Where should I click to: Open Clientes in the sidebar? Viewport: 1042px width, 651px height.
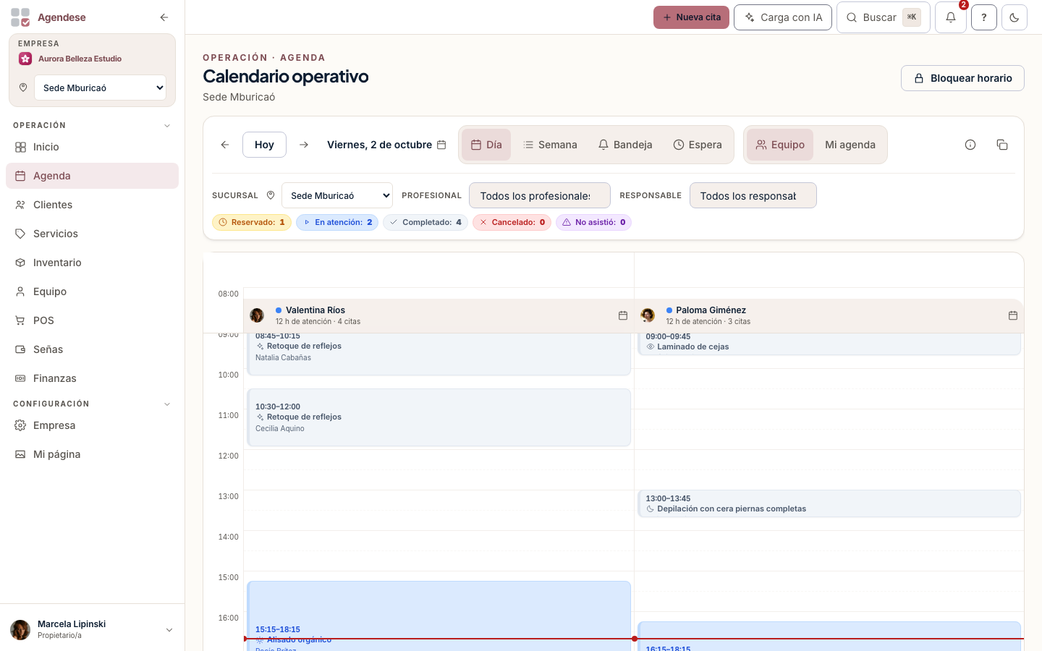[x=92, y=205]
